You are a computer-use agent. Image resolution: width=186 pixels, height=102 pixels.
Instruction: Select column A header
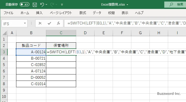[x=12, y=33]
